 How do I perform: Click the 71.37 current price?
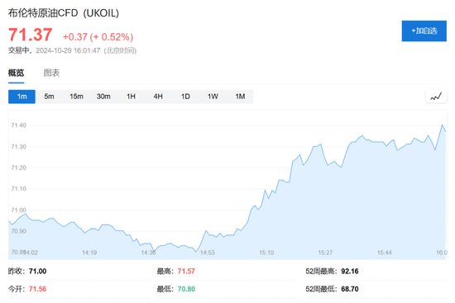click(x=30, y=35)
